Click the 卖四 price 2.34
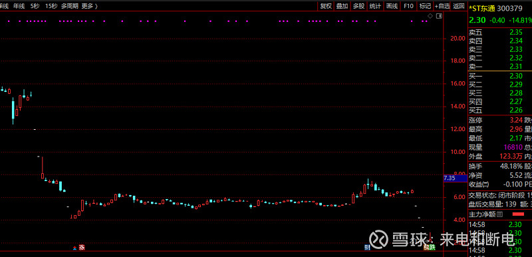The height and width of the screenshot is (257, 532). tap(516, 41)
